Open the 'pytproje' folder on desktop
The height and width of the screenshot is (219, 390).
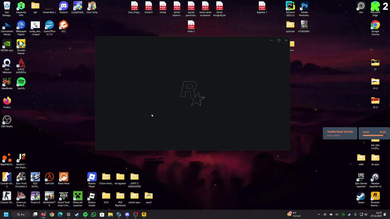(290, 26)
